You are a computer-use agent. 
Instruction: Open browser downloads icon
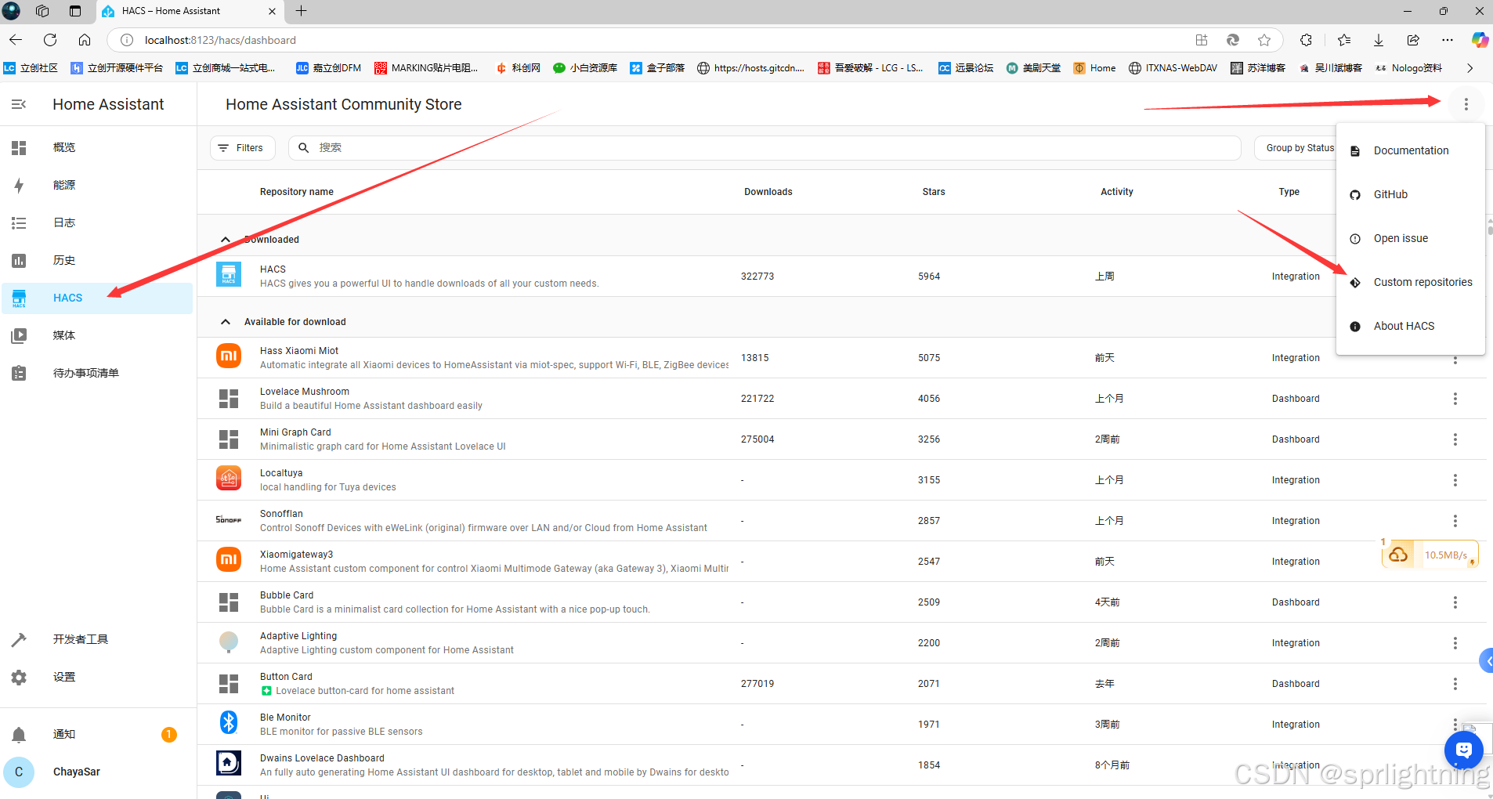click(1379, 40)
